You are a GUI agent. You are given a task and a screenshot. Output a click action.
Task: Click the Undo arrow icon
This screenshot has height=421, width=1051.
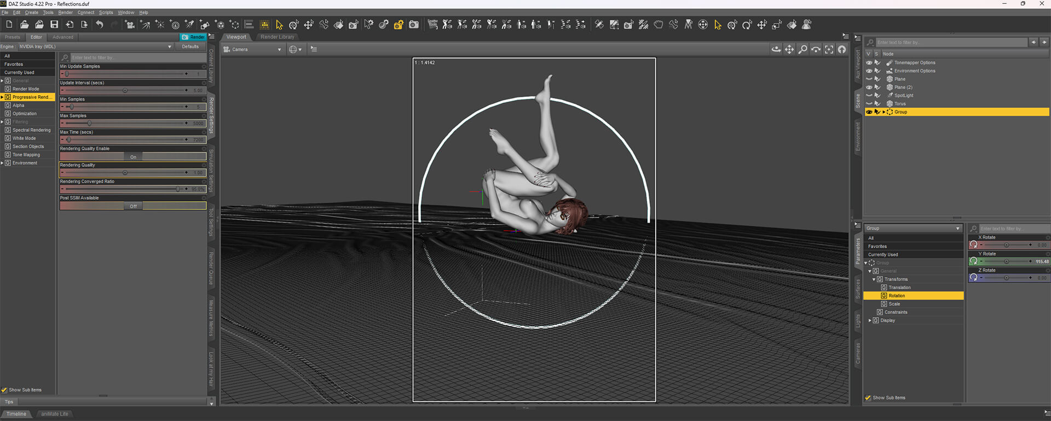[99, 25]
